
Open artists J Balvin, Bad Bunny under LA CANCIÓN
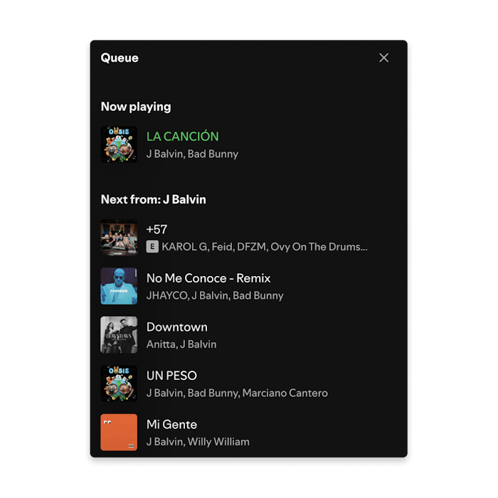click(192, 154)
